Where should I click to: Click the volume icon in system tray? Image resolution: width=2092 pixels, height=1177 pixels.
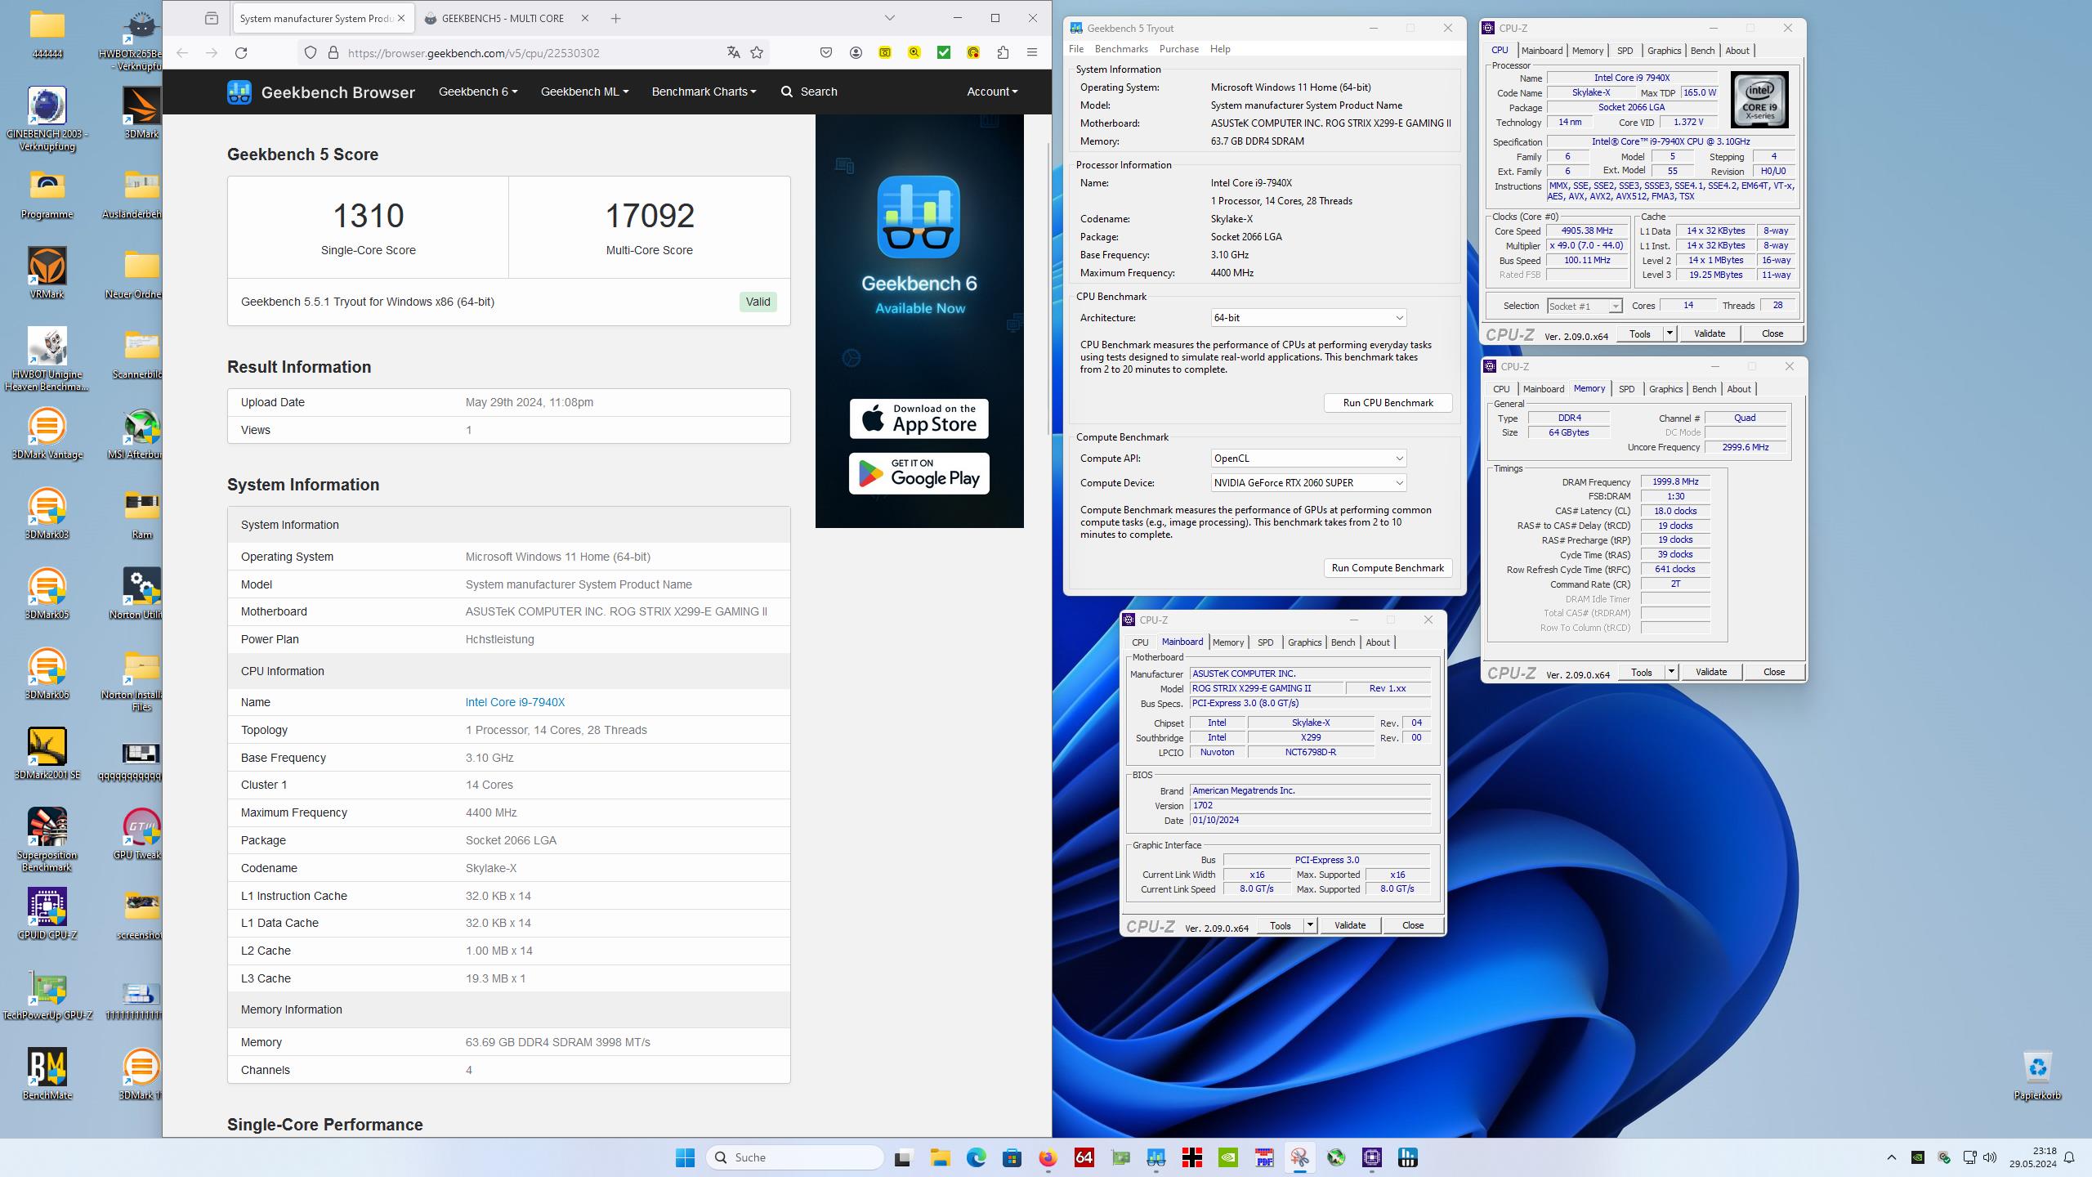point(1989,1157)
